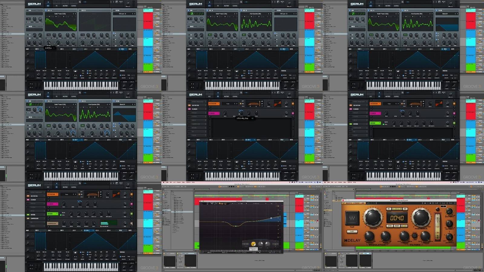Select Flanger in bottom-left Serum FX rack list
This screenshot has height=272, width=484.
(x=36, y=200)
